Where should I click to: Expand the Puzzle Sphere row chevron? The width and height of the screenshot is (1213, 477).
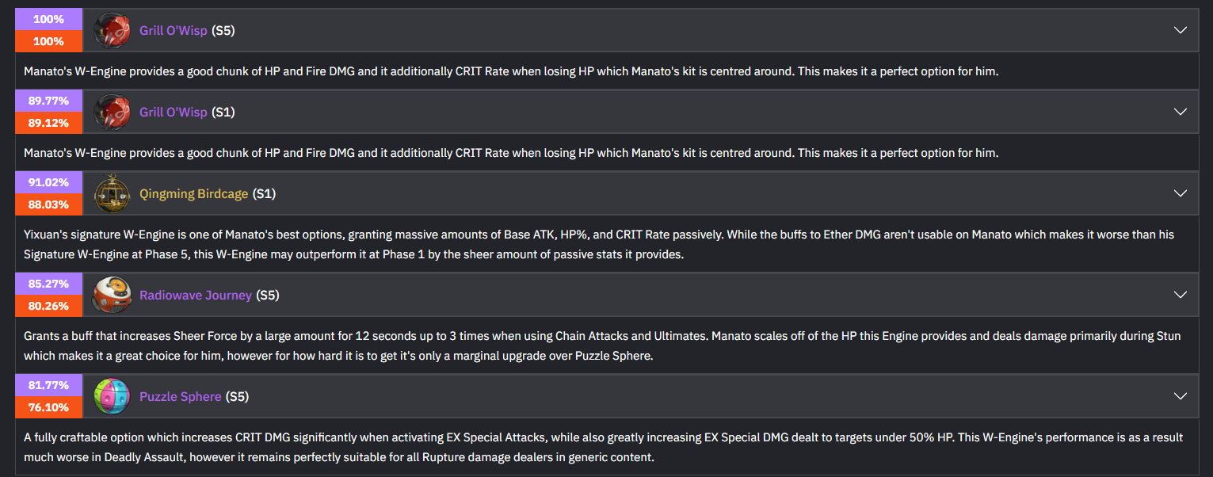(1180, 397)
